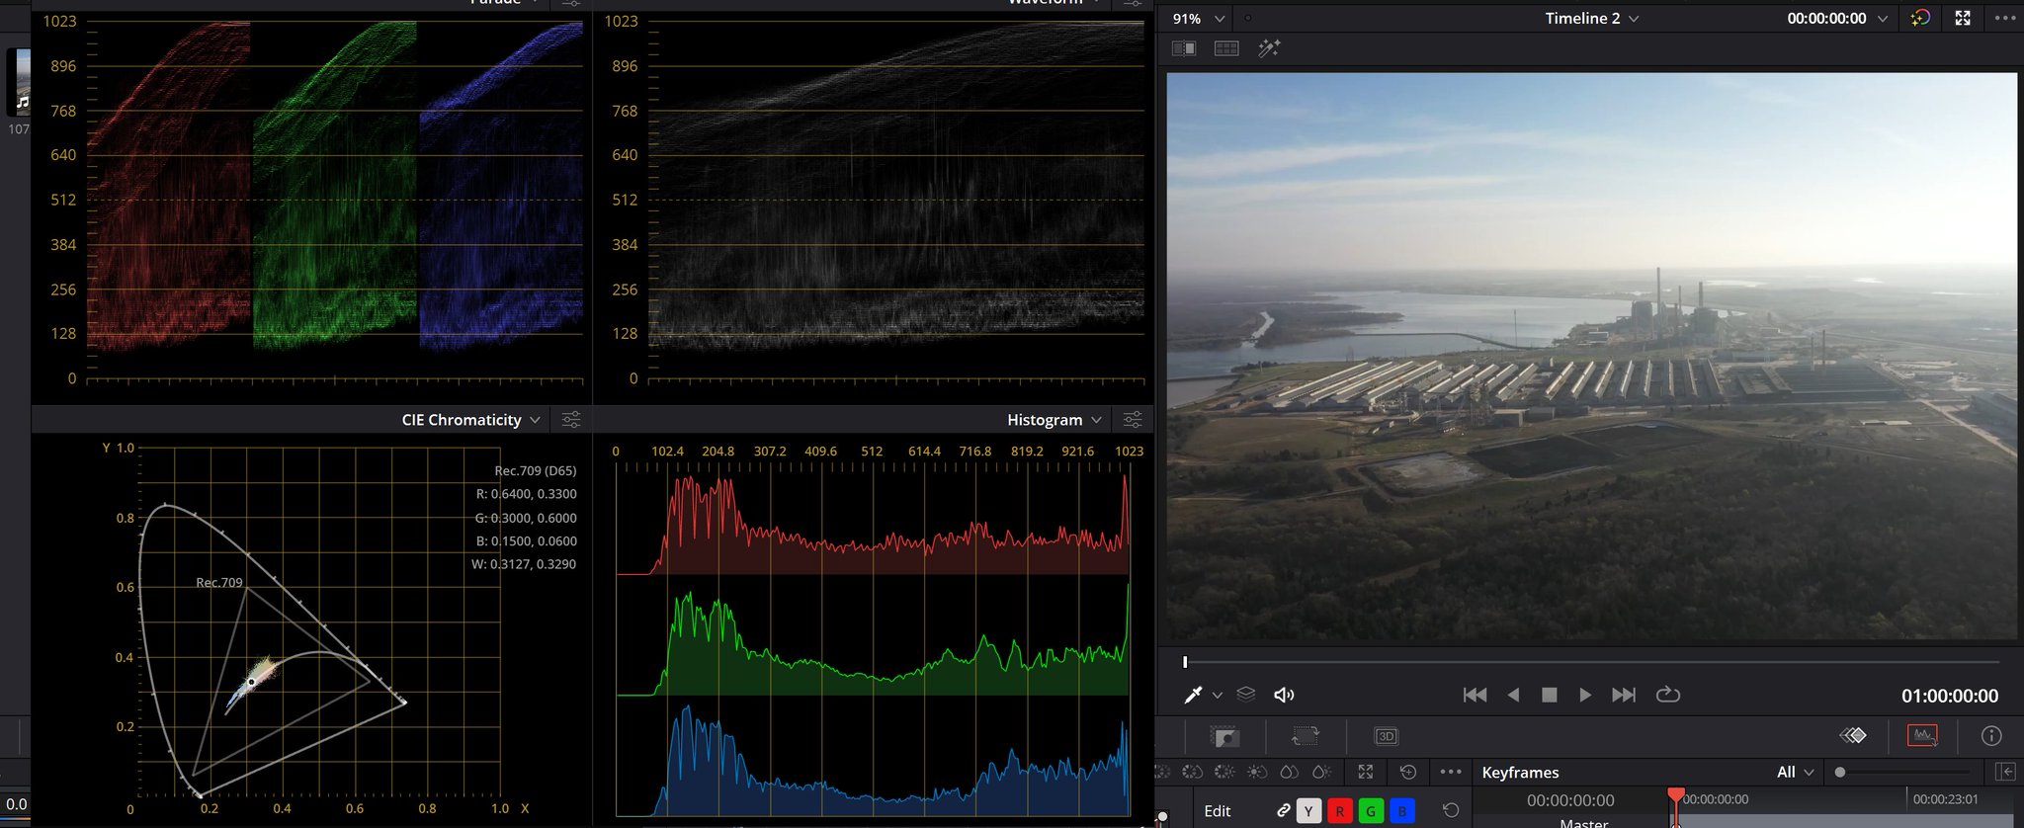The height and width of the screenshot is (828, 2024).
Task: Click the 00:00:23:01 keyframe ruler mark
Action: [1945, 798]
